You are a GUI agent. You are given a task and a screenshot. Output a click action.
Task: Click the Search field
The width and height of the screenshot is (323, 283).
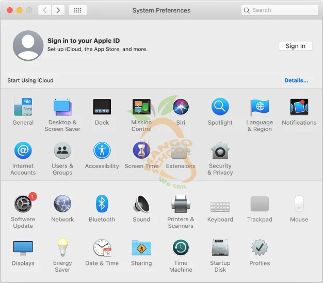click(x=280, y=10)
